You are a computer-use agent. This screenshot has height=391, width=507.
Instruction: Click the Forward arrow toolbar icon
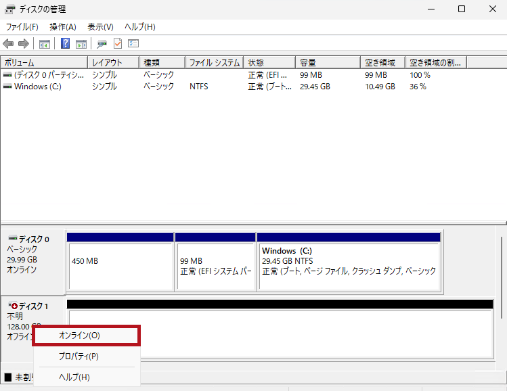click(24, 44)
